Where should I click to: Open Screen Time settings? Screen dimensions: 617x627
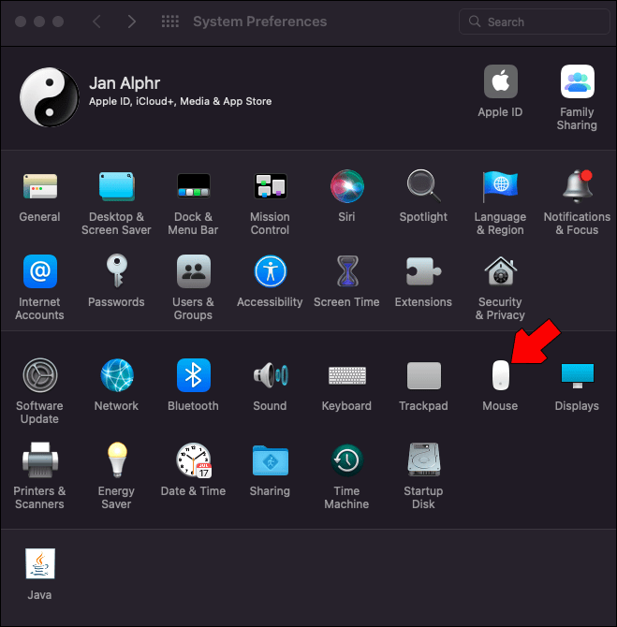[x=347, y=271]
